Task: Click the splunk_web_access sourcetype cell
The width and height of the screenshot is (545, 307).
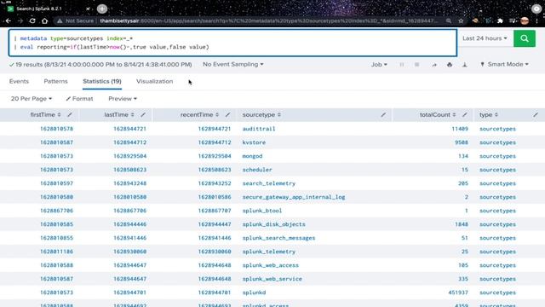Action: tap(271, 265)
